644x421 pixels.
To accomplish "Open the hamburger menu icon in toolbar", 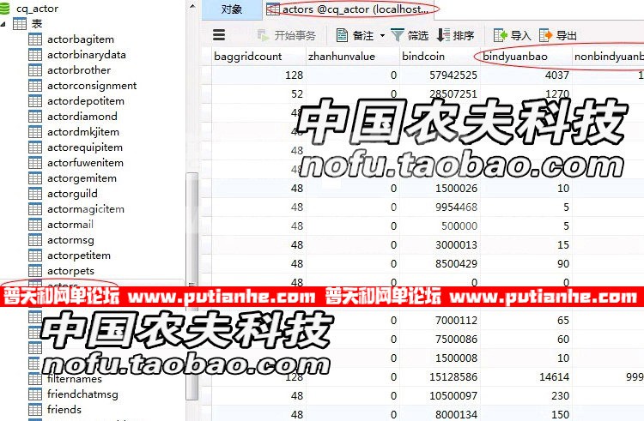I will (219, 35).
